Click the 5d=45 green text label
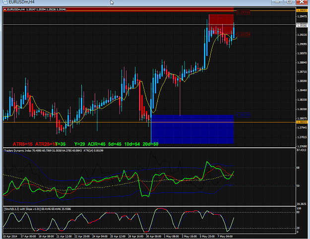The image size is (310, 239). click(115, 144)
